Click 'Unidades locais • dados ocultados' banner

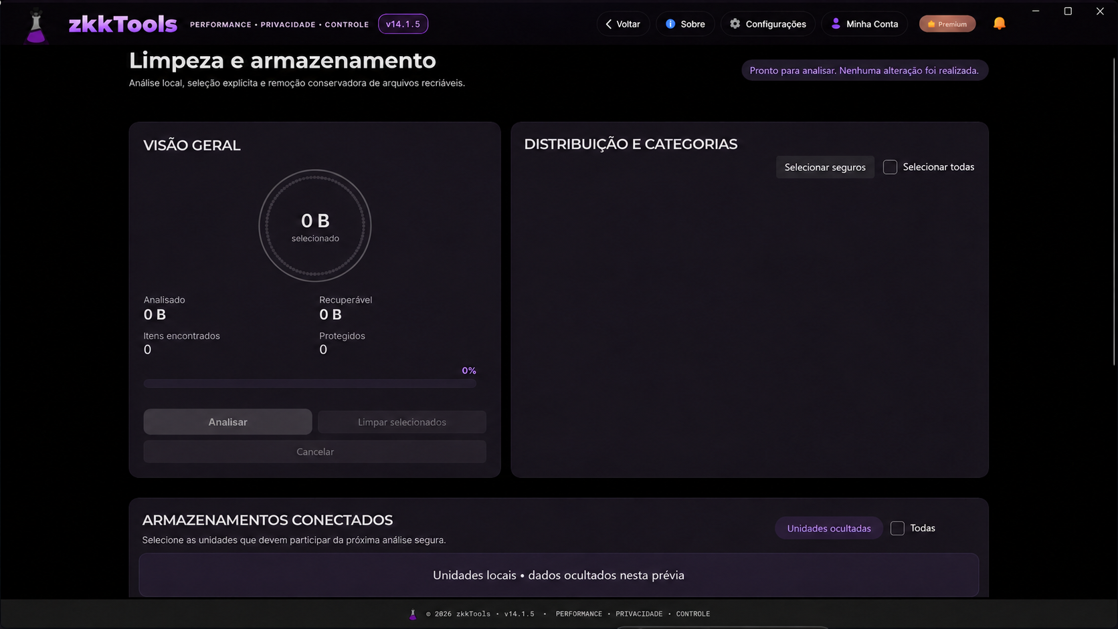click(x=559, y=575)
